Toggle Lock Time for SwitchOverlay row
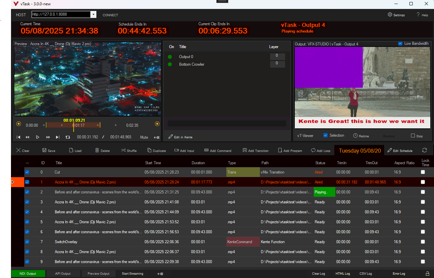Screen dimensions: 434x278 pos(423,242)
